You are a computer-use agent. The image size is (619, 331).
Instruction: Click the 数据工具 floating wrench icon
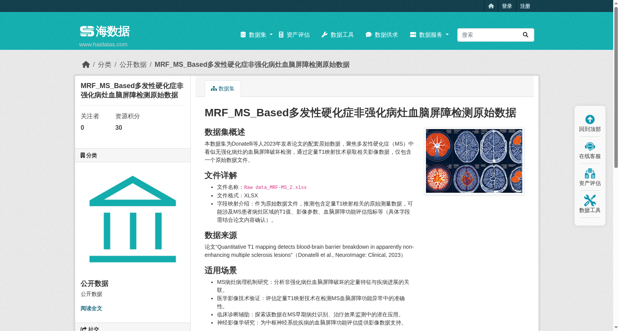[590, 200]
